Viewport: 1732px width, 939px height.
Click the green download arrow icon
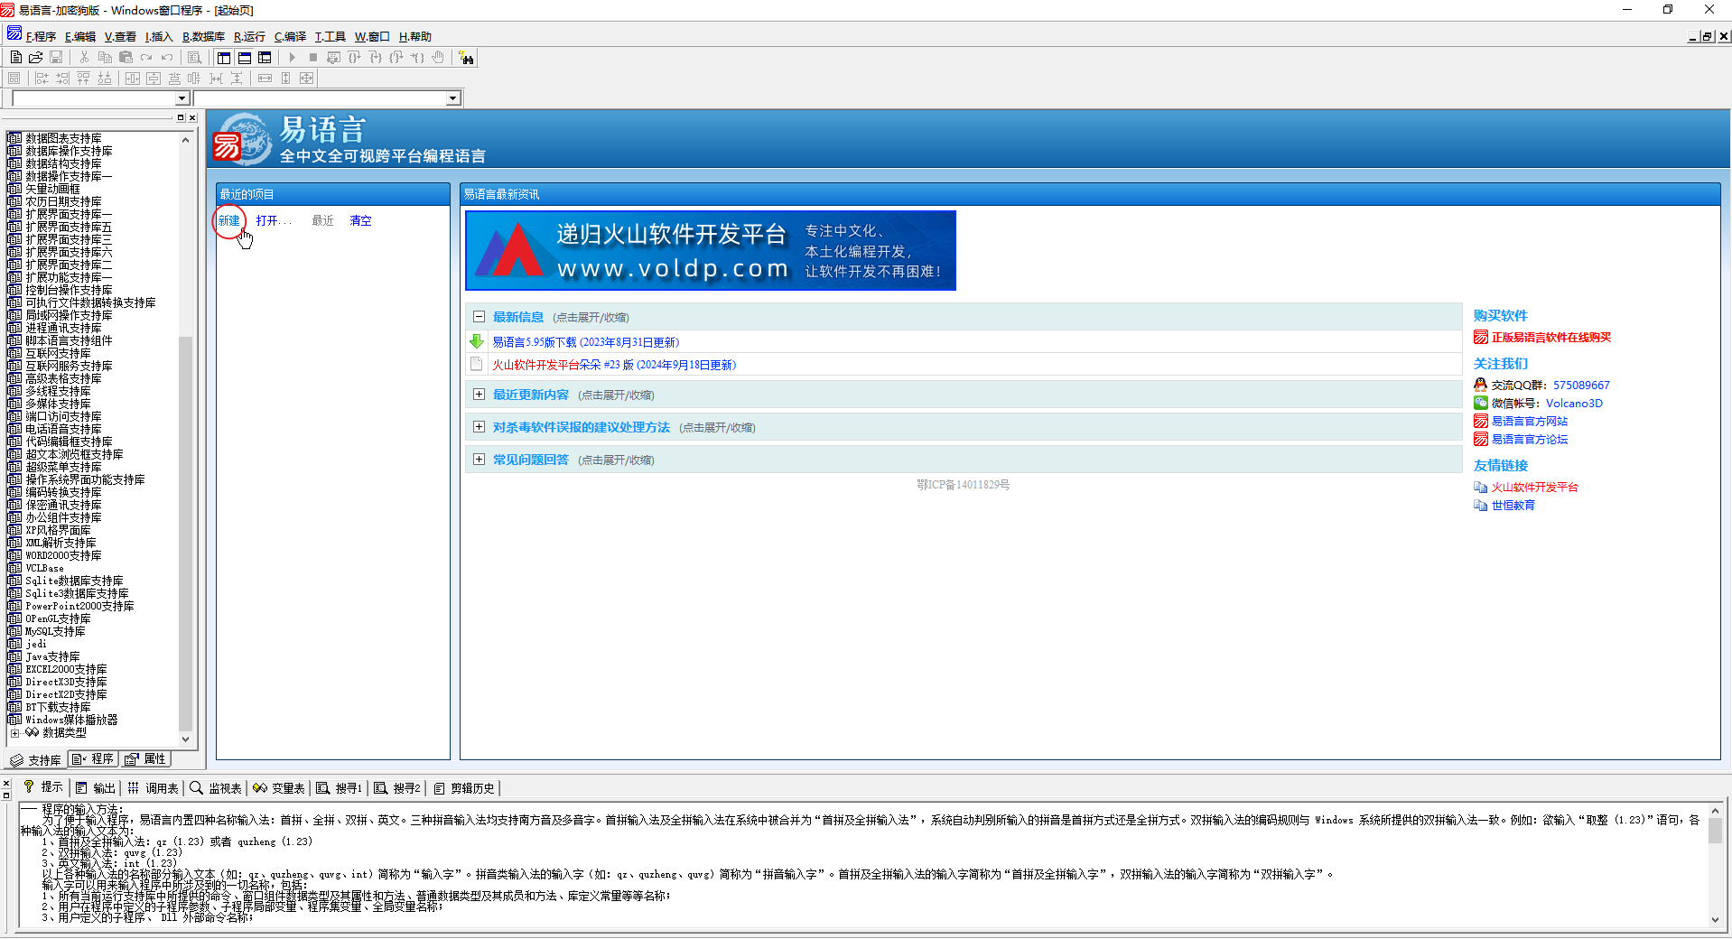[477, 341]
